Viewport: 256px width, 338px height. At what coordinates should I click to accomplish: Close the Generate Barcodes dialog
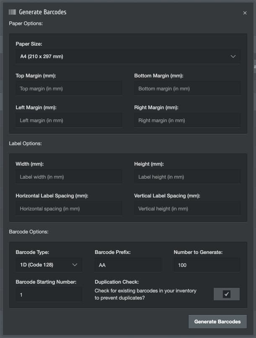pyautogui.click(x=245, y=13)
